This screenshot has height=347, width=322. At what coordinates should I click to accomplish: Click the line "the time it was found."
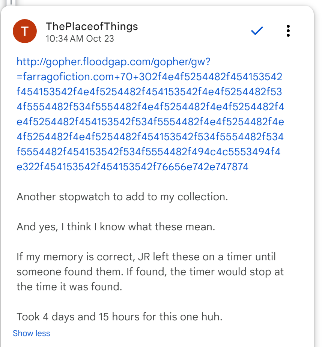[x=69, y=287]
